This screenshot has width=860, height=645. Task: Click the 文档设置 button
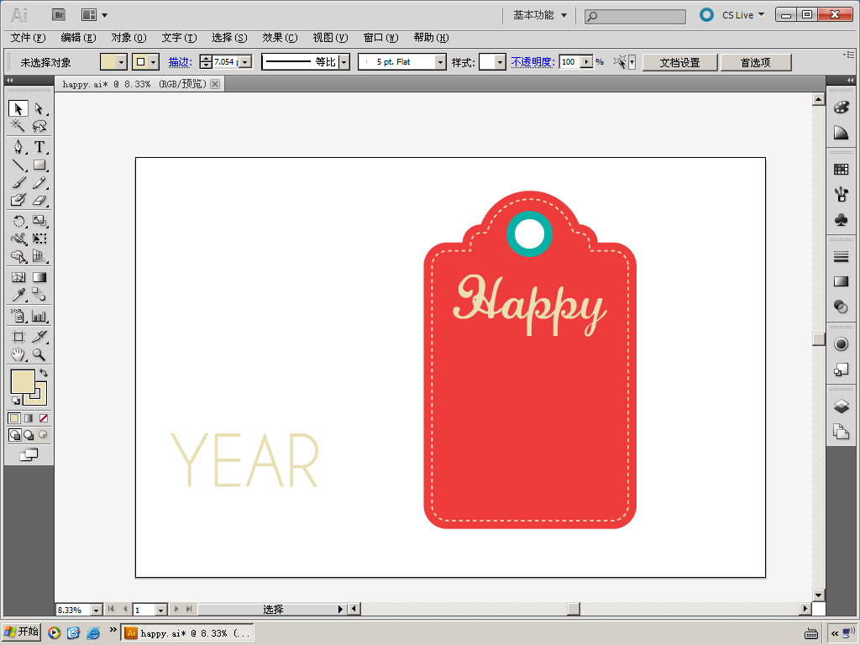pyautogui.click(x=679, y=62)
